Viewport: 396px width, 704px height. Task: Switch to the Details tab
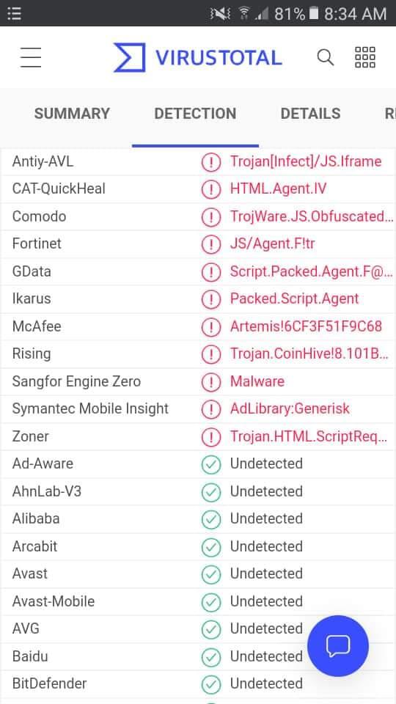pos(310,114)
